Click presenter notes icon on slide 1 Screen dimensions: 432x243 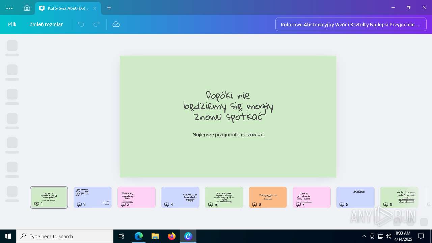pyautogui.click(x=37, y=204)
